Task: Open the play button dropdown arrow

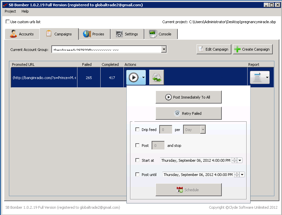Action: point(143,77)
